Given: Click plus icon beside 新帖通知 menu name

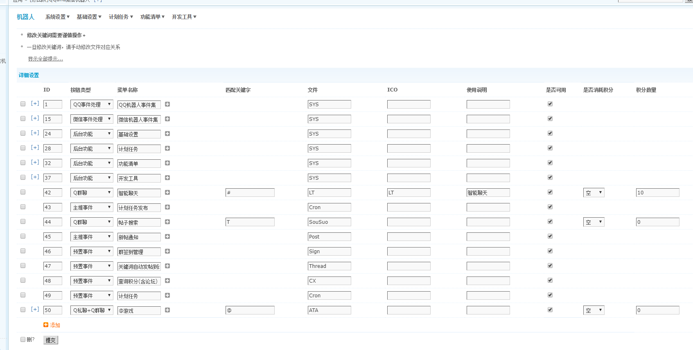Looking at the screenshot, I should [x=167, y=236].
